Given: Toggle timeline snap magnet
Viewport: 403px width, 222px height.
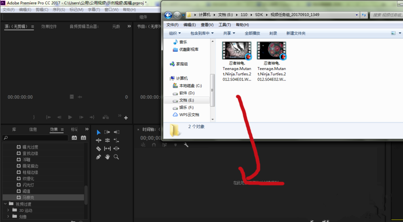Looking at the screenshot, I should pos(154,145).
